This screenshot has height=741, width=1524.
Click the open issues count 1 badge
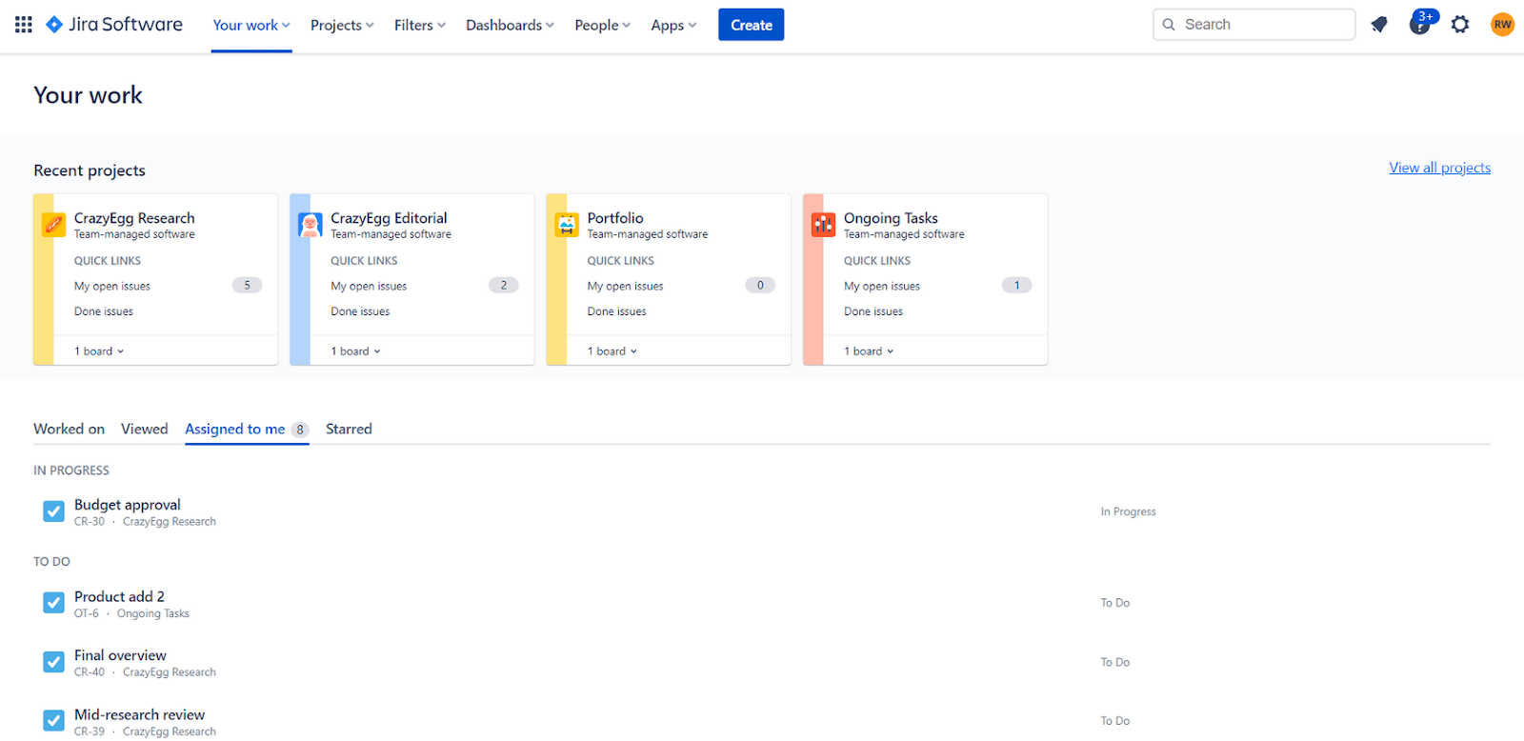click(1016, 285)
